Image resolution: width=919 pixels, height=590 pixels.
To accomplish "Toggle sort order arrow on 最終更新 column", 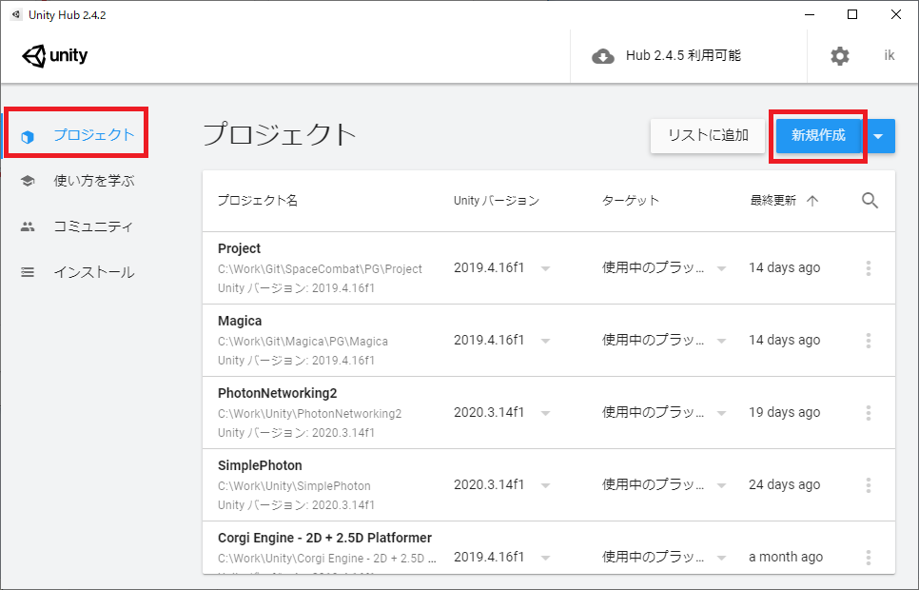I will click(x=812, y=201).
